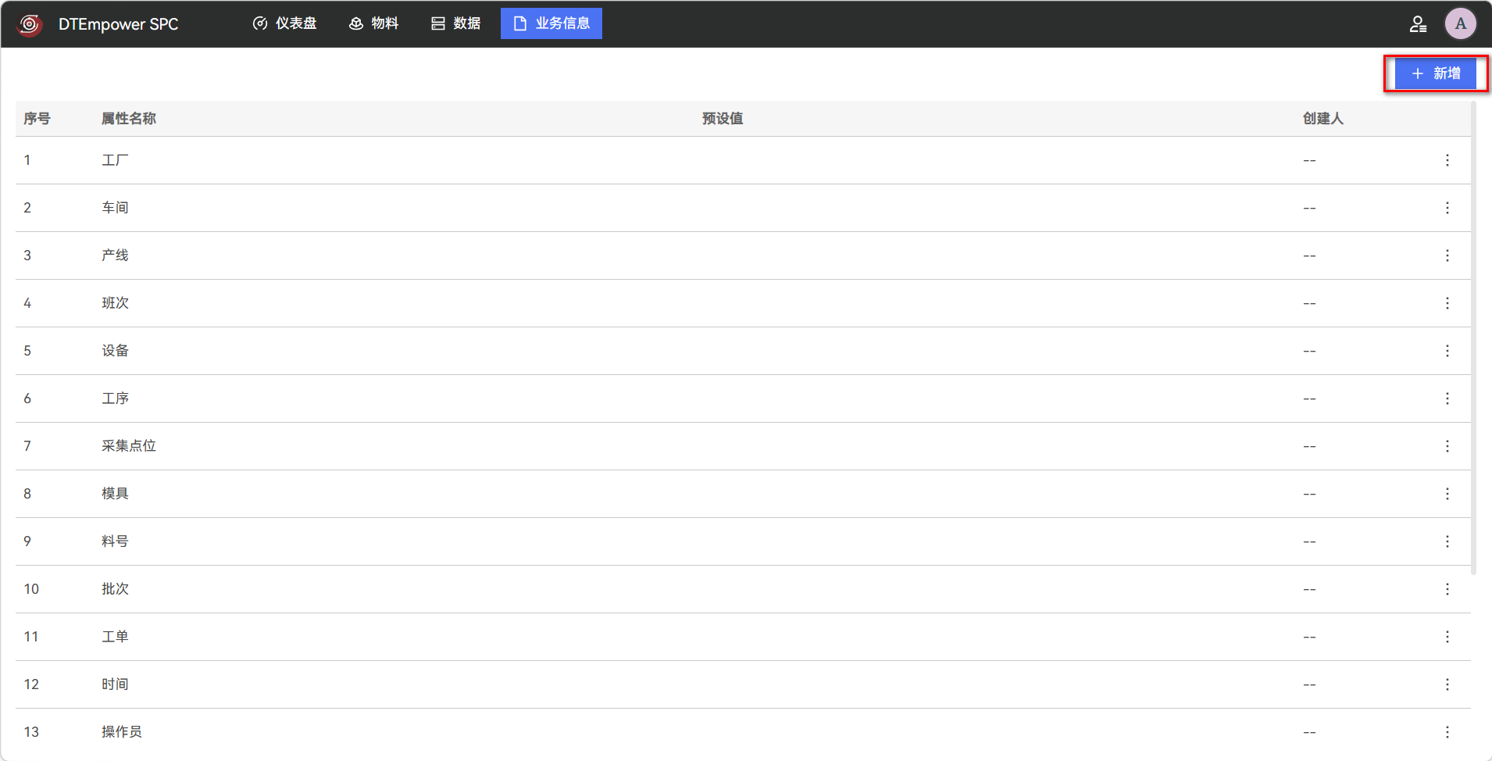
Task: Open the user management icon
Action: (x=1418, y=24)
